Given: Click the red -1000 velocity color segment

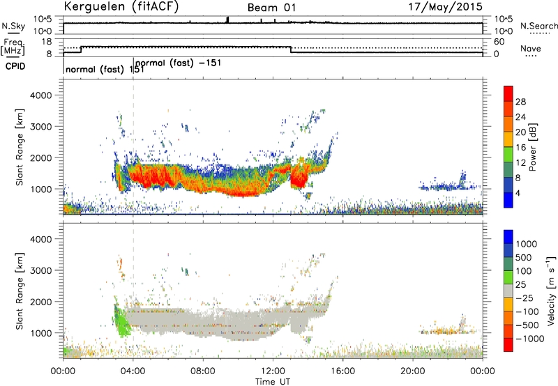Looking at the screenshot, I should click(x=508, y=345).
